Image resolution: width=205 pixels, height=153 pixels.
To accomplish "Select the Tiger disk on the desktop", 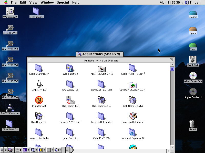I will tap(193, 45).
